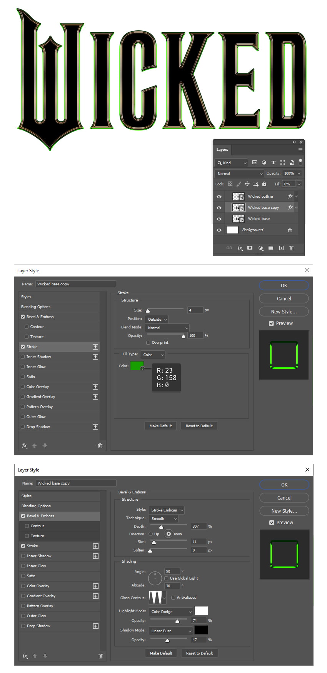Click Create new adjustment layer icon

(x=260, y=248)
